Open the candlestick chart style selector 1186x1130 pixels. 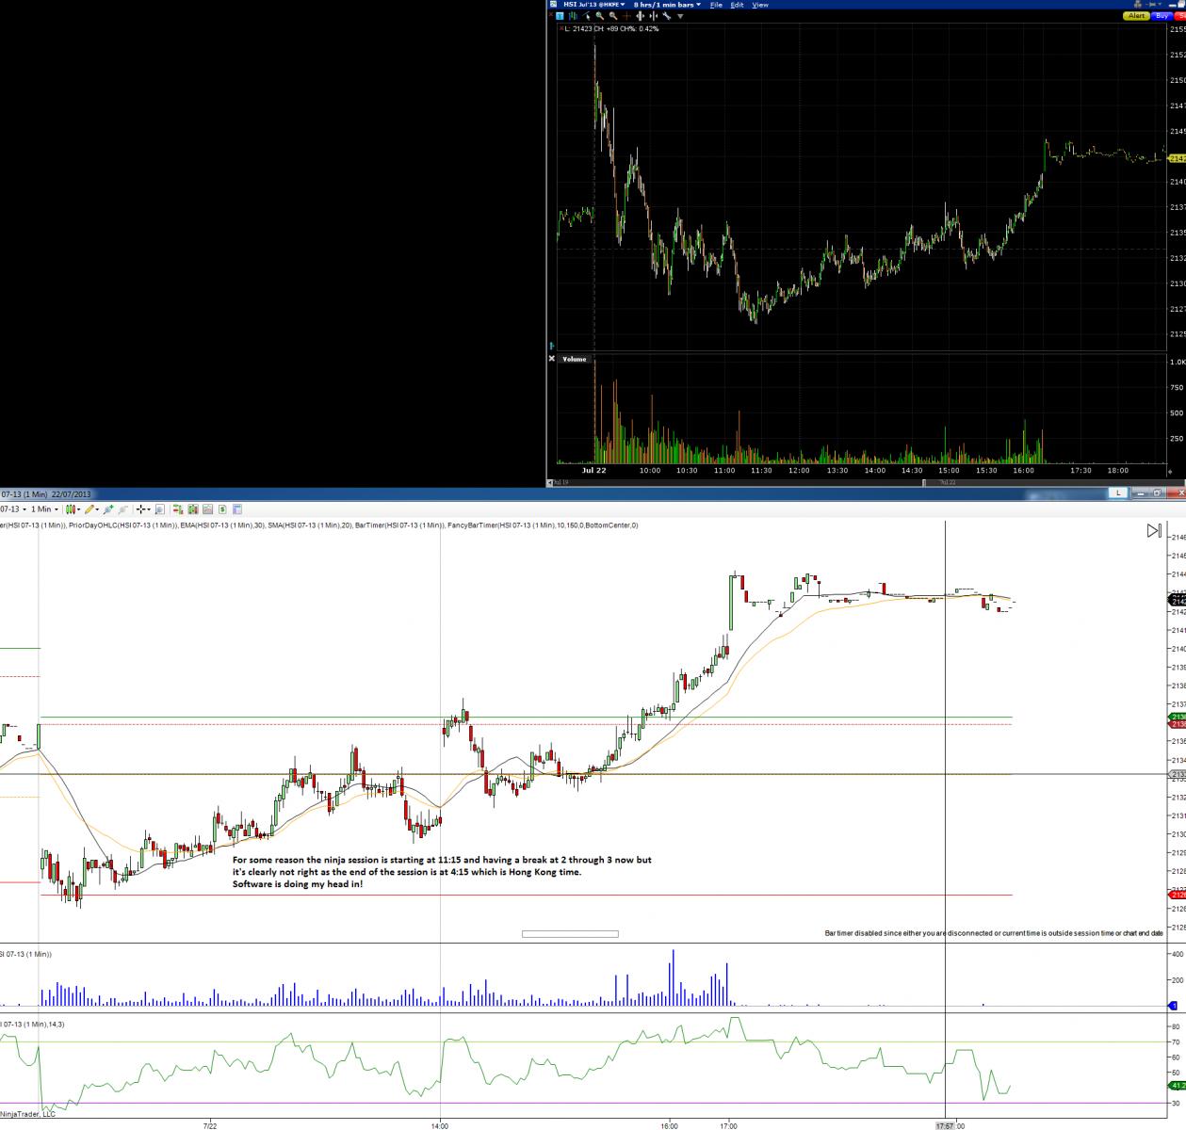(73, 509)
